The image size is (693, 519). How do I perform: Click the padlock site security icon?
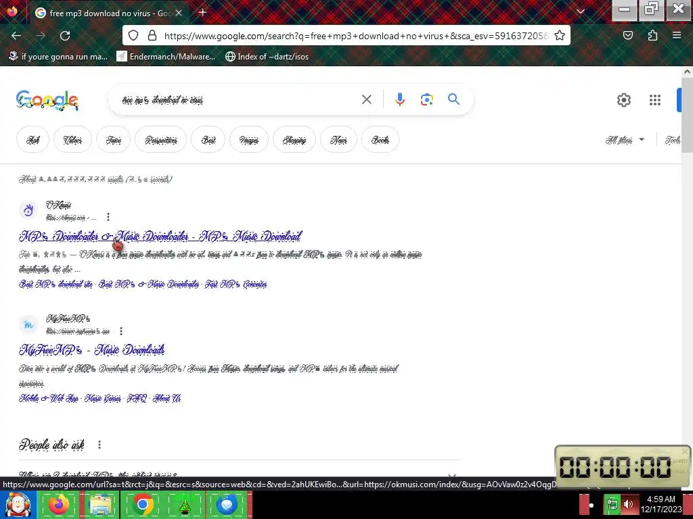[x=152, y=35]
